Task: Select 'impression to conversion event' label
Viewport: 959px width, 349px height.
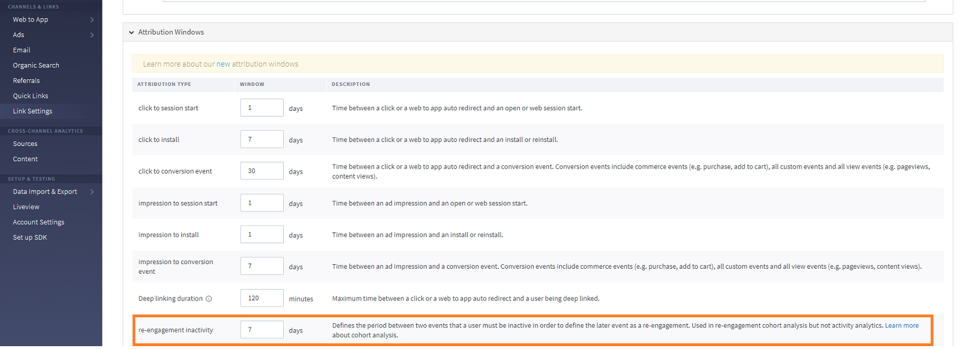Action: (x=176, y=267)
